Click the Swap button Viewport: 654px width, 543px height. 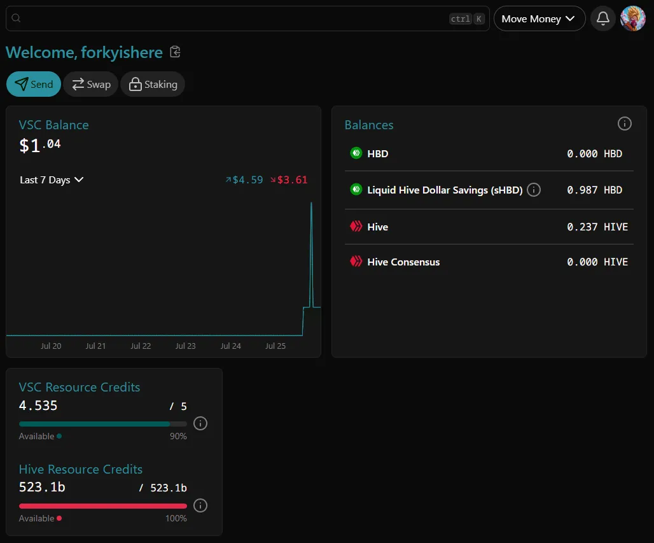pyautogui.click(x=91, y=84)
